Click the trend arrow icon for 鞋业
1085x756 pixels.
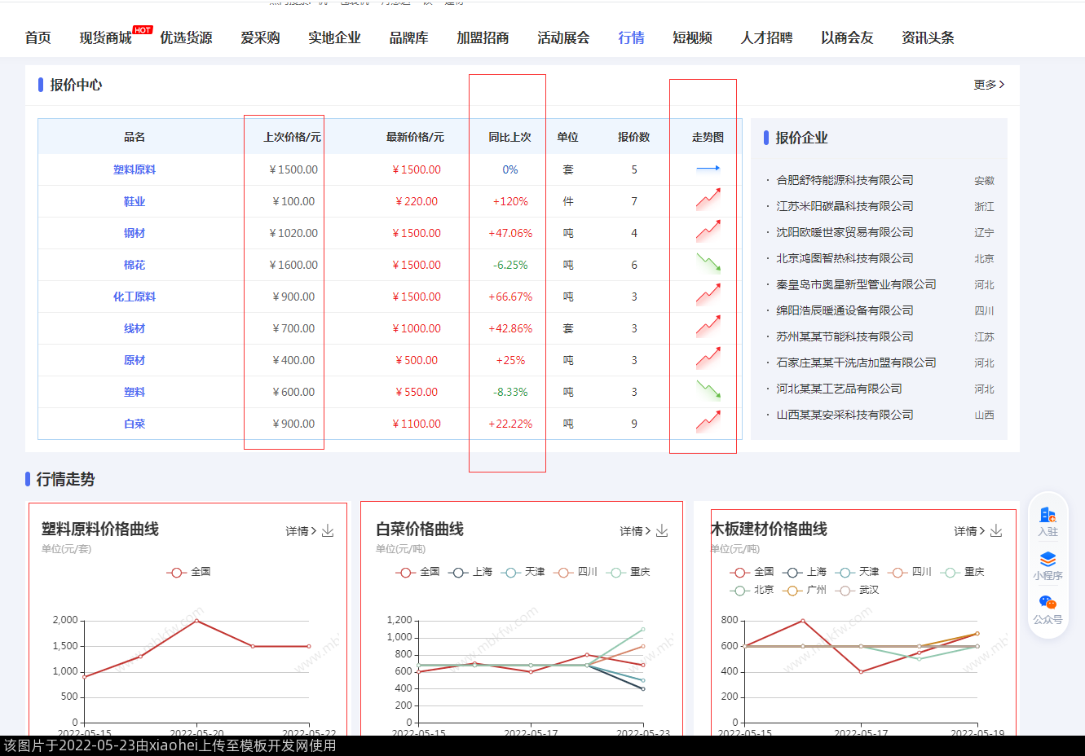(x=708, y=200)
